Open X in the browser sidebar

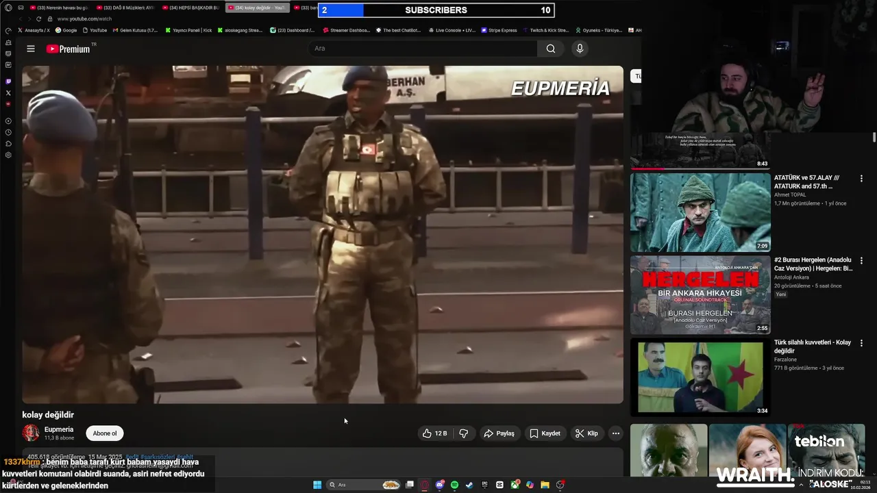tap(8, 92)
